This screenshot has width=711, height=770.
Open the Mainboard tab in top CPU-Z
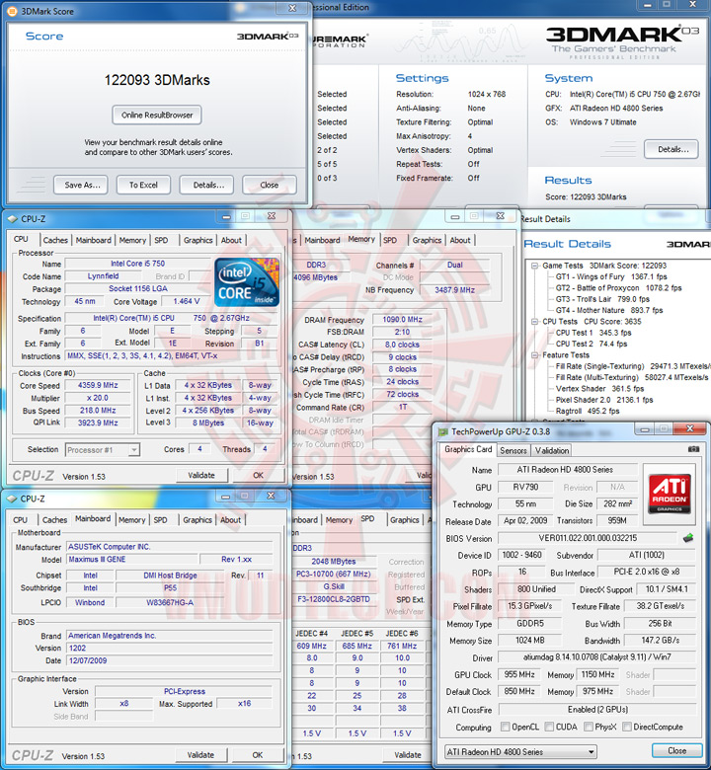click(x=94, y=240)
